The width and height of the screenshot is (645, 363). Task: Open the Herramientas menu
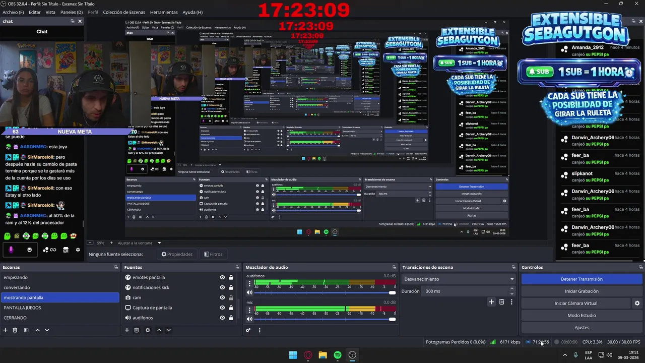click(164, 12)
